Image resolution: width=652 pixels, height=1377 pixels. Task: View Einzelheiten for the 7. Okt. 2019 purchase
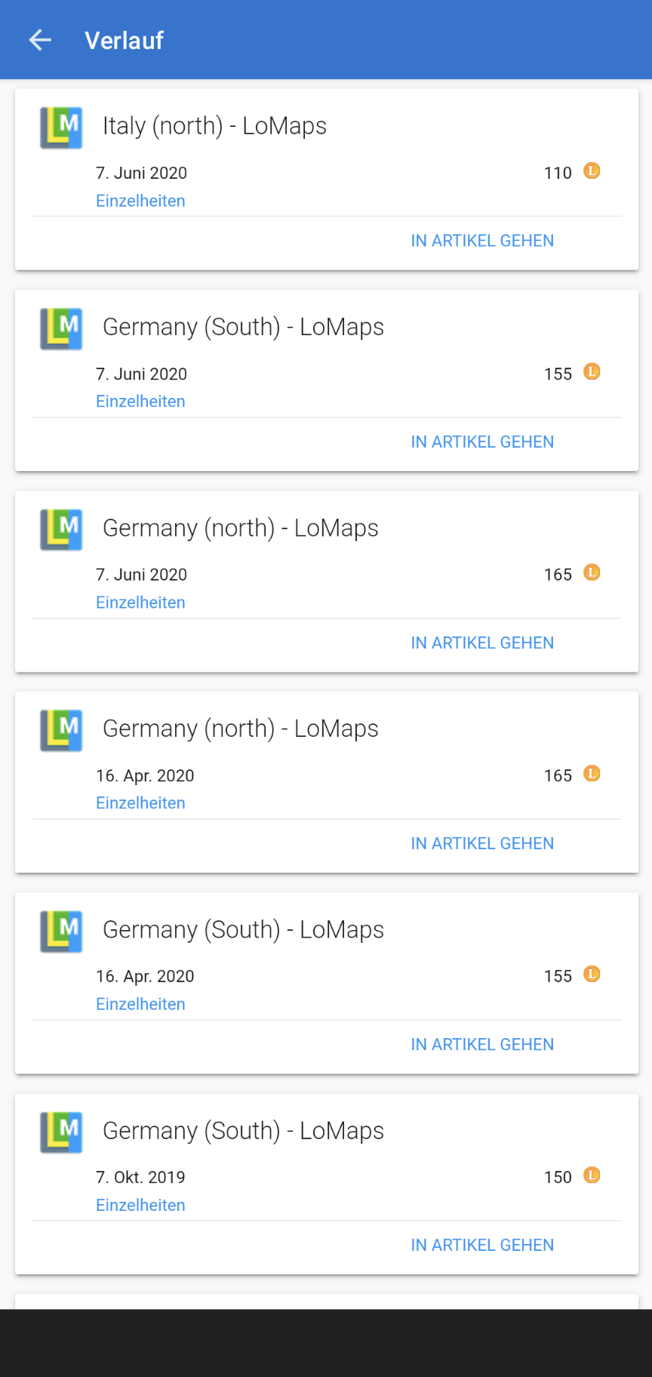(x=140, y=1205)
